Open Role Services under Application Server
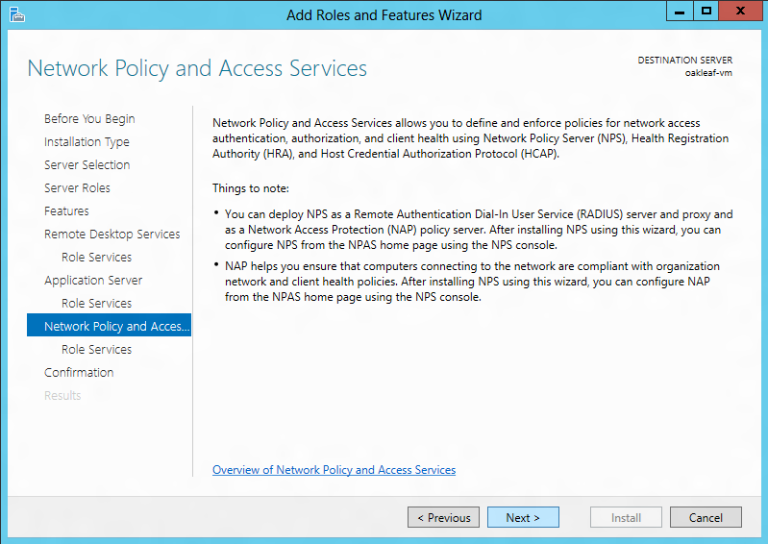Screen dimensions: 768x544 [96, 303]
